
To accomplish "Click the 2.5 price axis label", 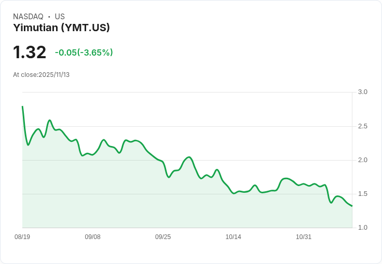I will pyautogui.click(x=362, y=126).
